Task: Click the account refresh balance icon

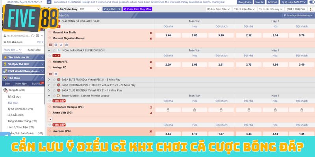Action: point(33,36)
